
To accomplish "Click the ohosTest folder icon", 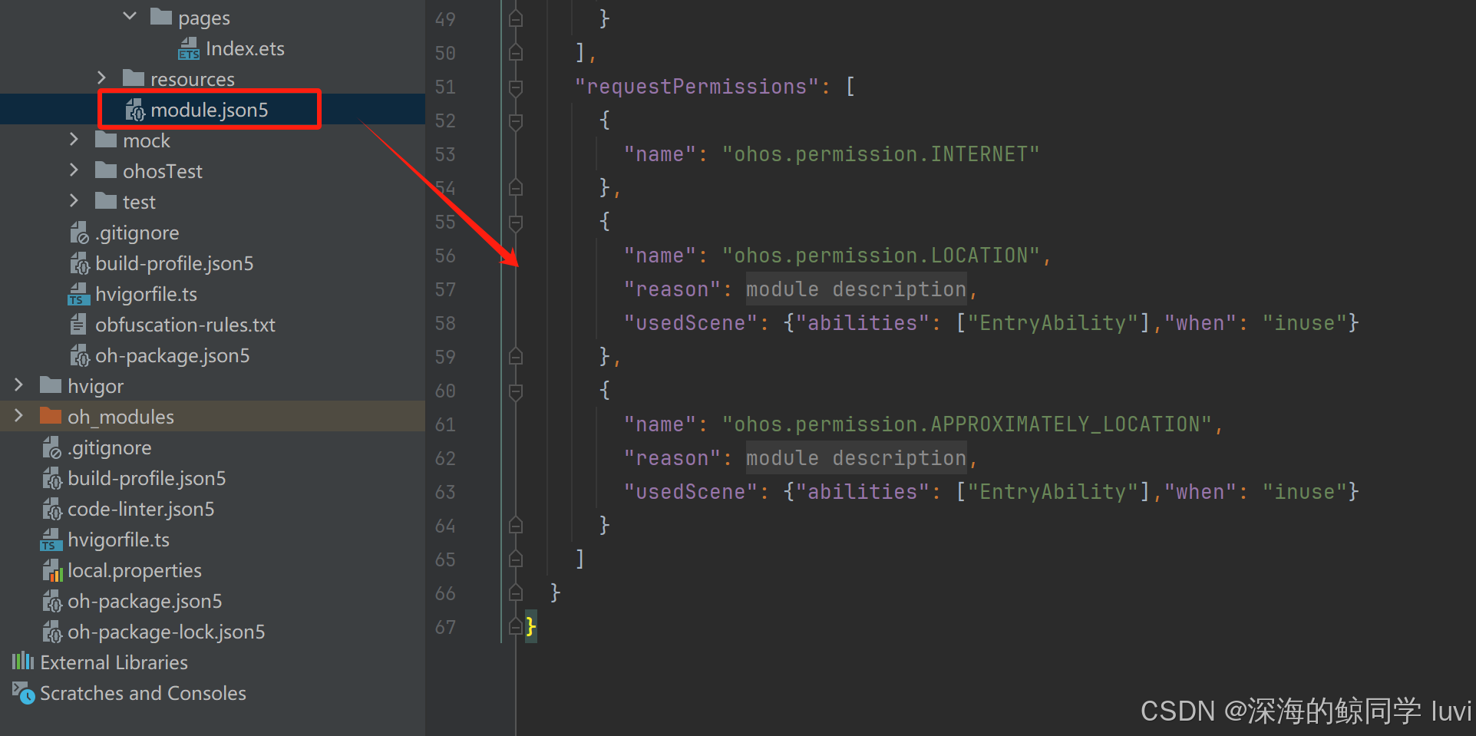I will [106, 170].
